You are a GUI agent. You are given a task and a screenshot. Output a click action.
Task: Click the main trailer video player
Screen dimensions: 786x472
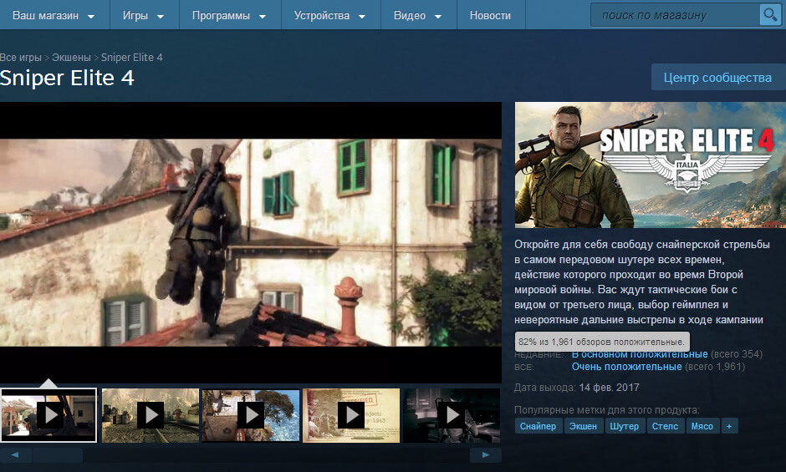coord(251,242)
